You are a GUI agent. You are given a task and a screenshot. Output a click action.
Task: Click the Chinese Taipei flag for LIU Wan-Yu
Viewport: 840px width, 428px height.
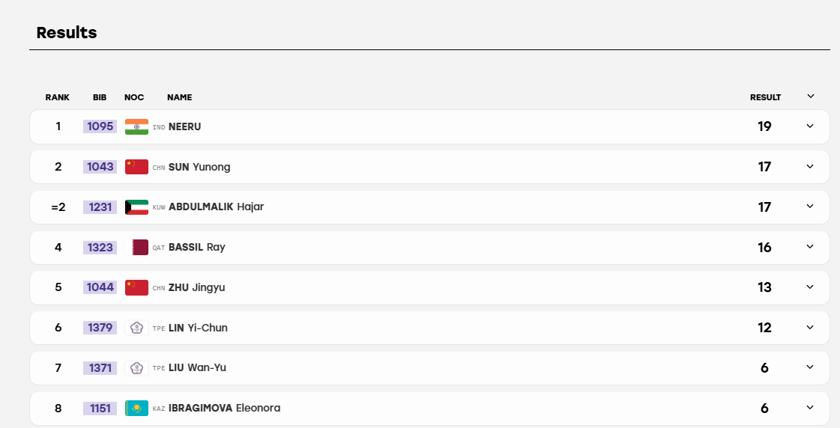pos(136,368)
